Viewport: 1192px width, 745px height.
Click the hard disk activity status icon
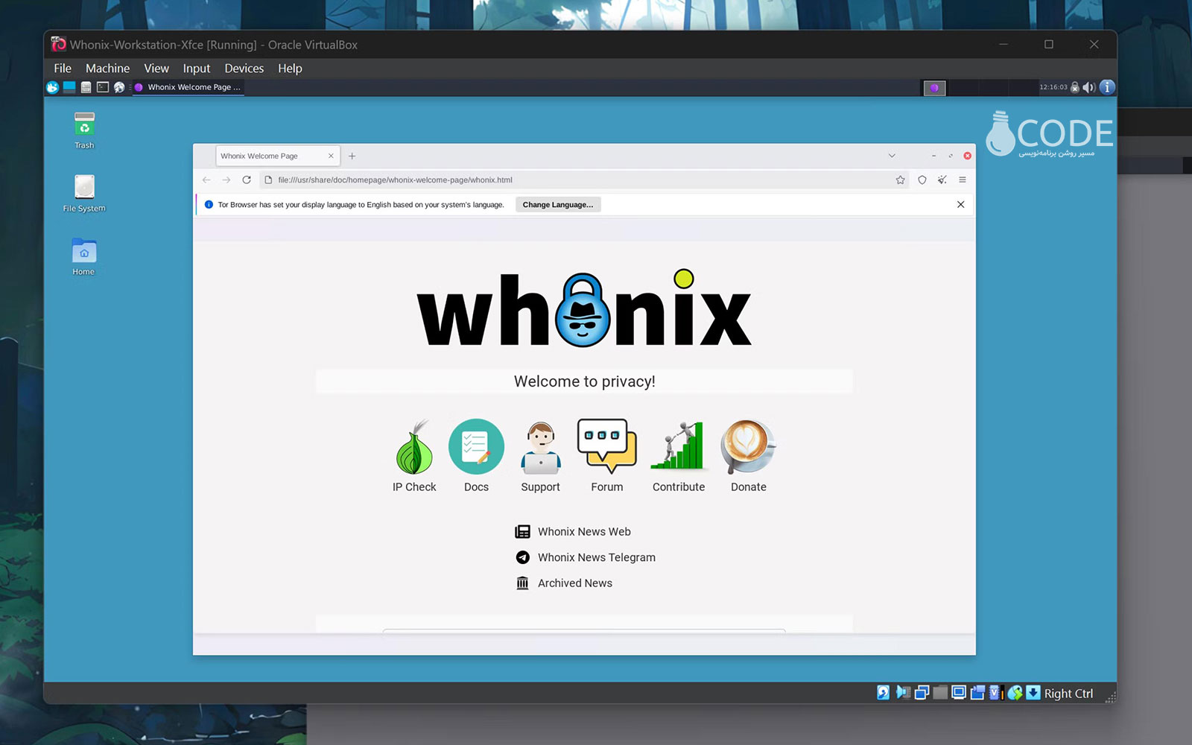coord(883,693)
